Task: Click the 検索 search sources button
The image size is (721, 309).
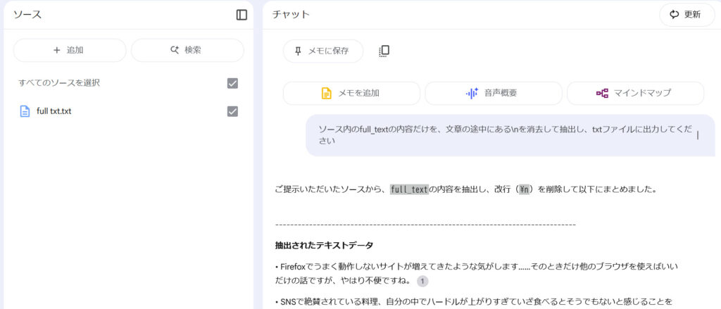Action: click(x=187, y=50)
